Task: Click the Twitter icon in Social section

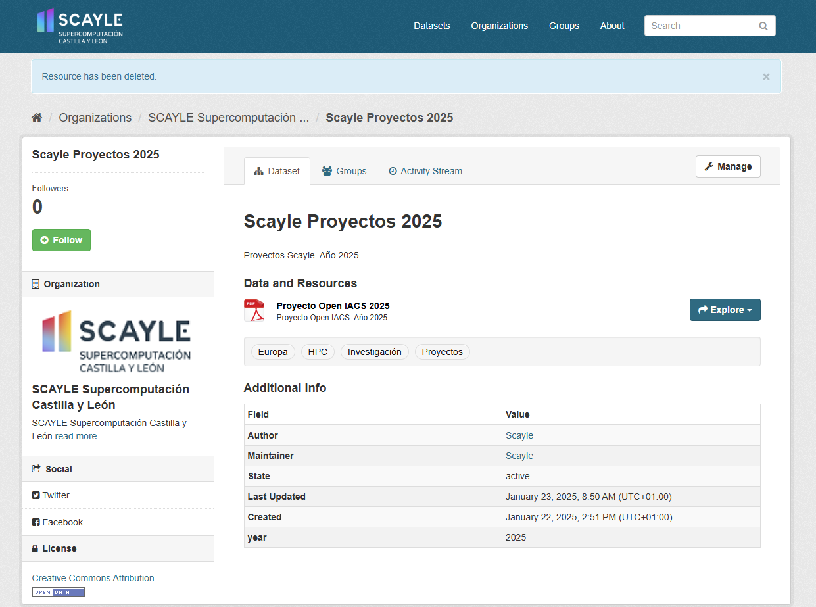Action: pos(36,495)
